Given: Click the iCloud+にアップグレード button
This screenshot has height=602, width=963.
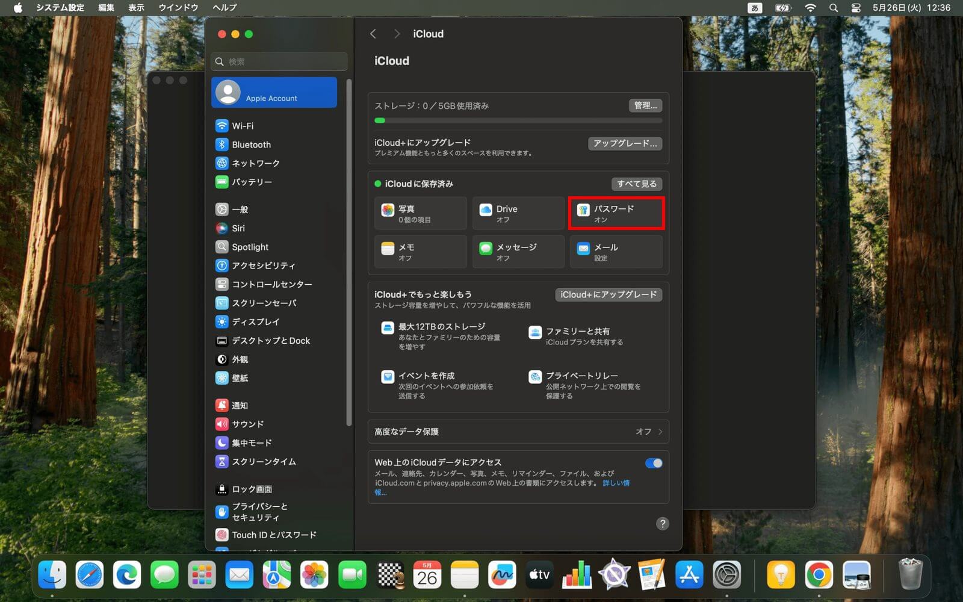Looking at the screenshot, I should click(x=608, y=294).
